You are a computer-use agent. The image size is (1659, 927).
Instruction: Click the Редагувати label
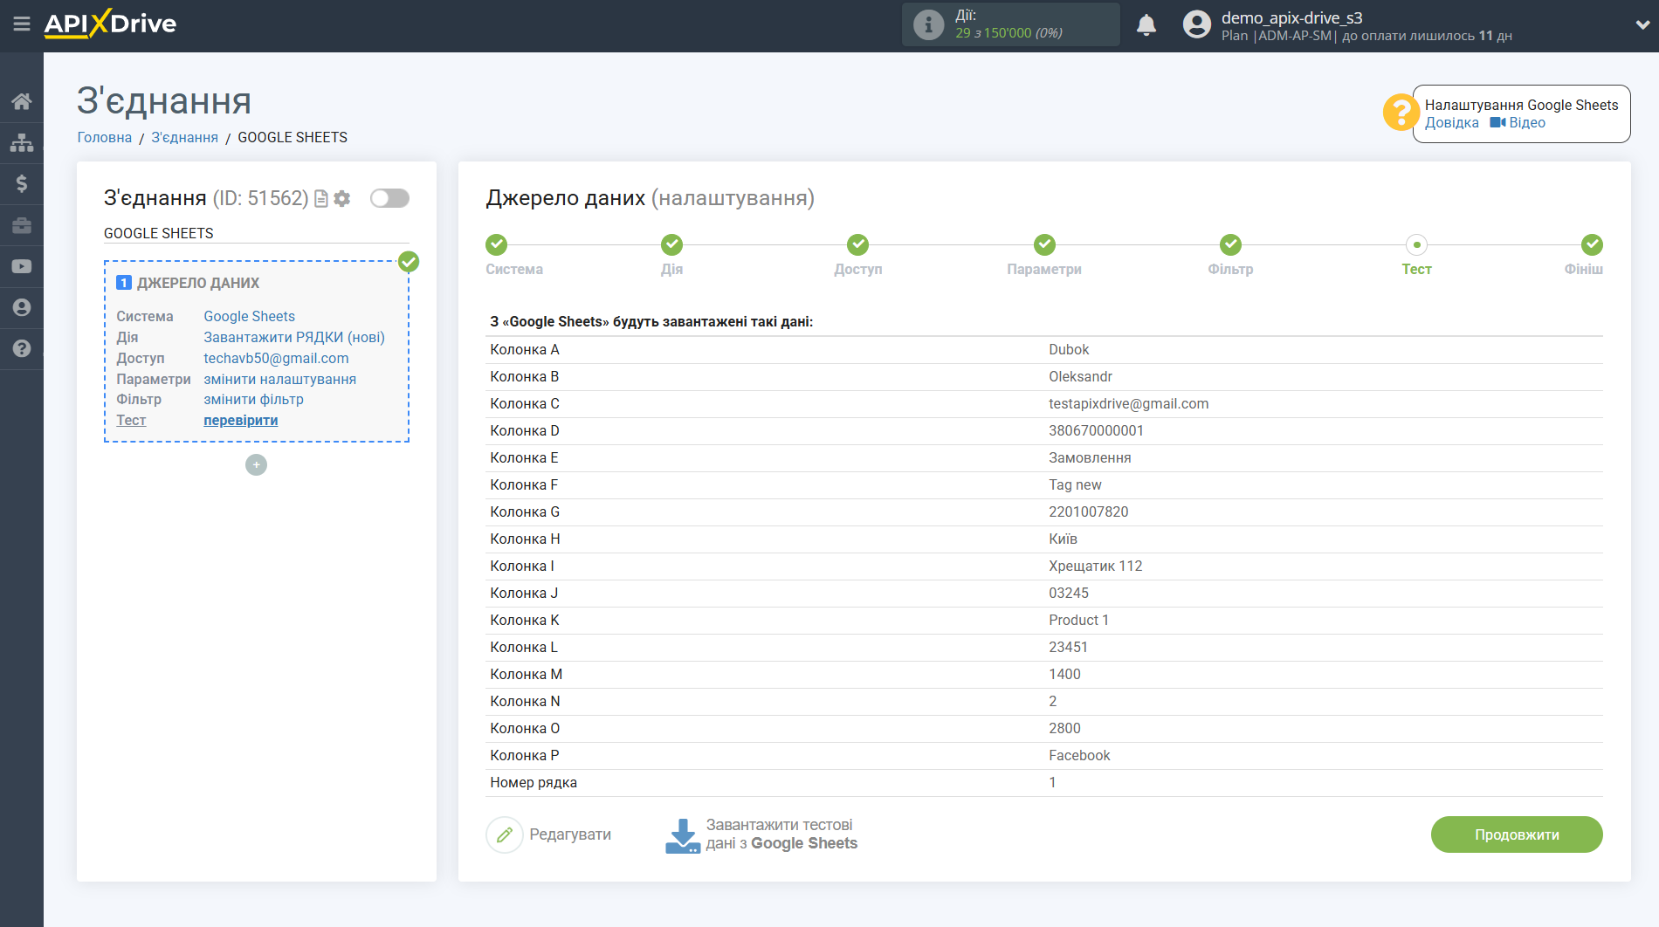pos(570,835)
